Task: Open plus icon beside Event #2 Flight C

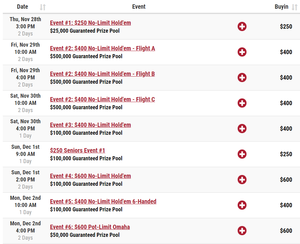Action: pyautogui.click(x=242, y=103)
